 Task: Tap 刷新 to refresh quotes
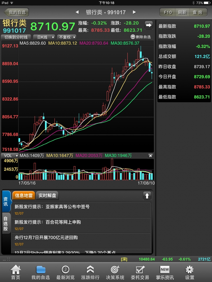tap(182, 12)
